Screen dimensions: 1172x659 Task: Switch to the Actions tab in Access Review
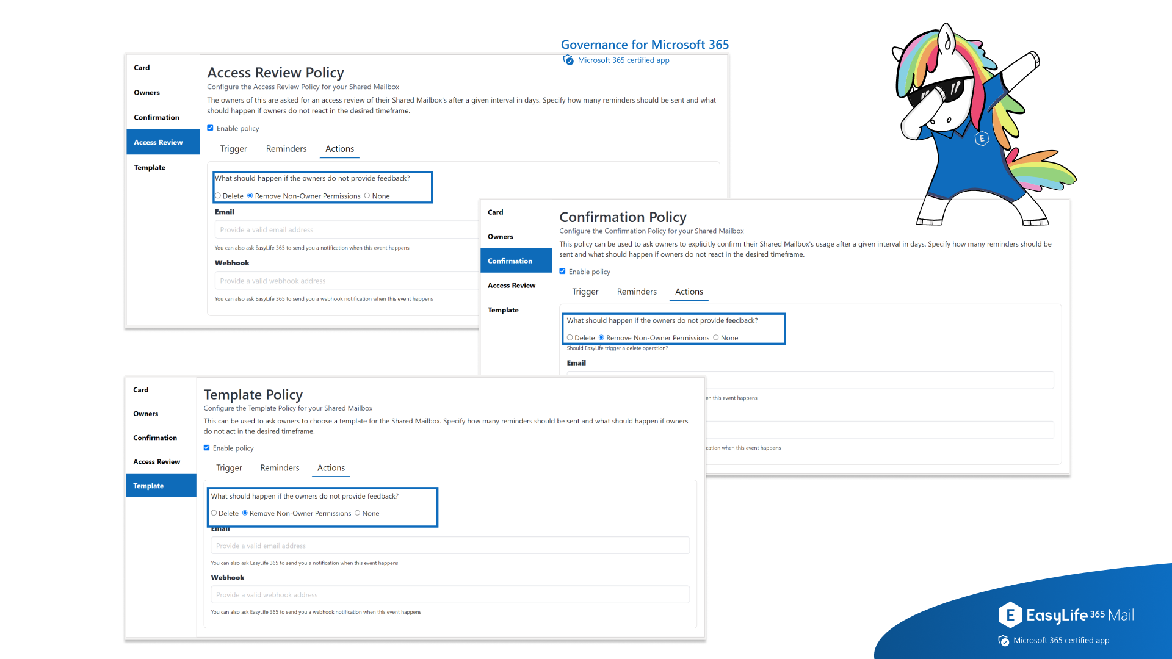coord(339,148)
